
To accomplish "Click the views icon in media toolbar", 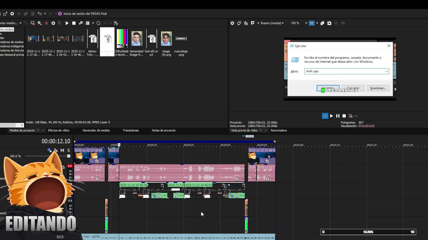I will pyautogui.click(x=88, y=23).
